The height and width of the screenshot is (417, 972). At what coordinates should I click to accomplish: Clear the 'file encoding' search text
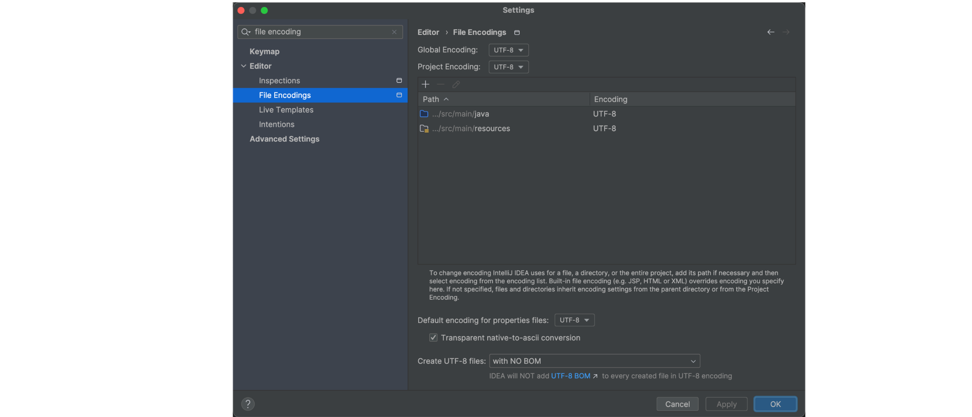[x=394, y=32]
